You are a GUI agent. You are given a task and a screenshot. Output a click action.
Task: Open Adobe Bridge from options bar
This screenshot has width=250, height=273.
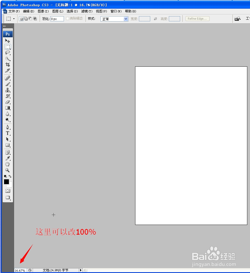(238, 19)
